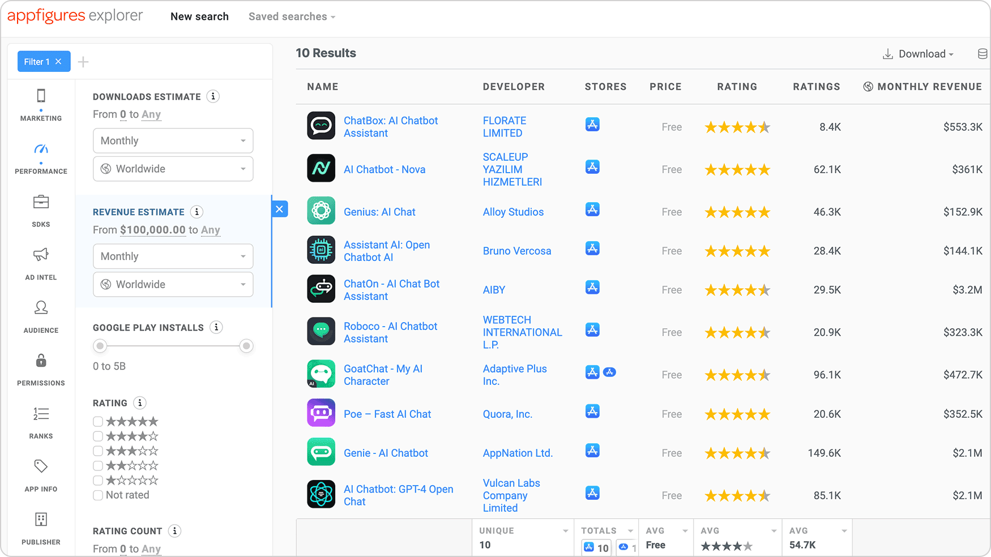Image resolution: width=991 pixels, height=557 pixels.
Task: Sort by the MONTHLY REVENUE column header
Action: point(922,87)
